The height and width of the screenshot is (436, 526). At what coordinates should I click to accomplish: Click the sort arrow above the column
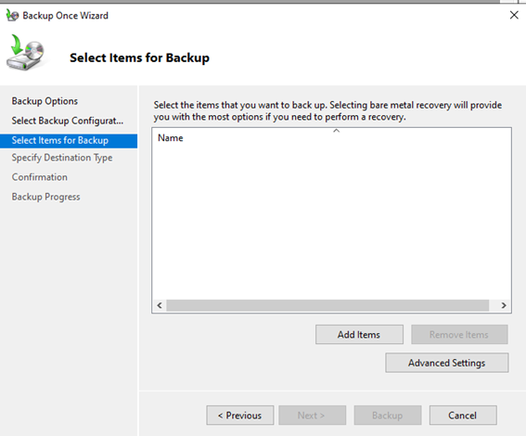coord(337,131)
